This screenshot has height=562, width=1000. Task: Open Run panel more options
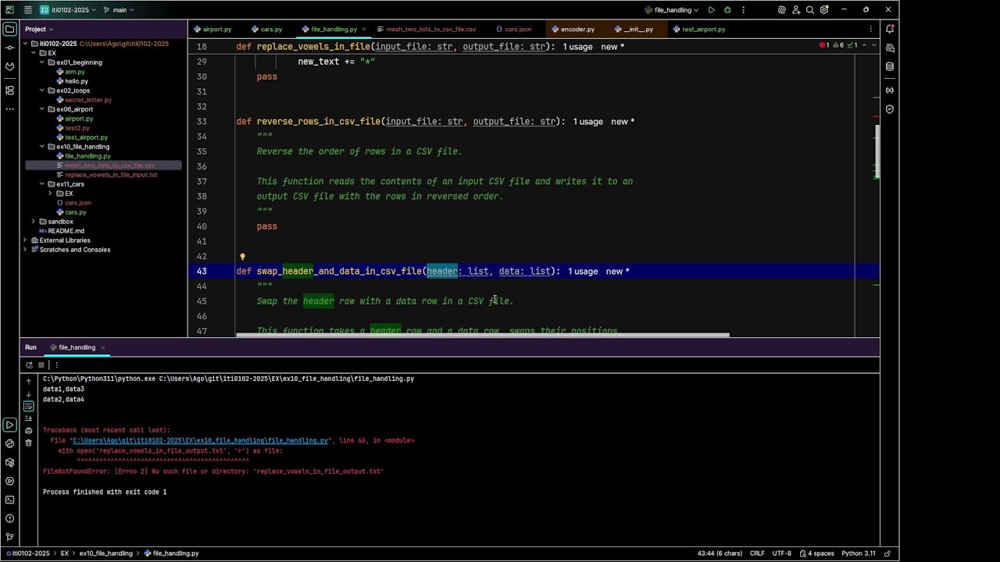56,365
